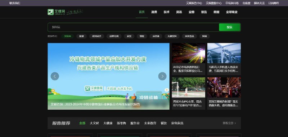
Task: Select 旅游 hot search tag
Action: 82,36
